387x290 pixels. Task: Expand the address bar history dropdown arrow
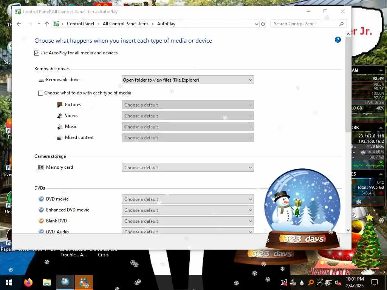pyautogui.click(x=257, y=24)
